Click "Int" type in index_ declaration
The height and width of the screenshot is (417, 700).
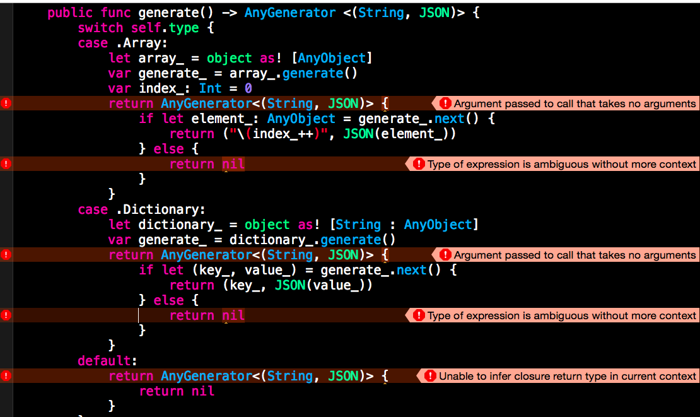[210, 88]
